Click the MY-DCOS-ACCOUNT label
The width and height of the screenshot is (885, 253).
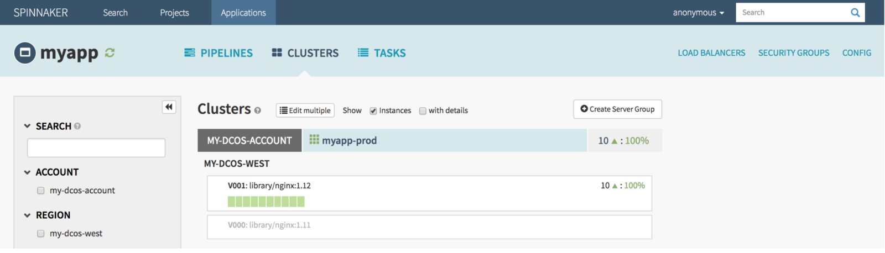click(x=249, y=140)
